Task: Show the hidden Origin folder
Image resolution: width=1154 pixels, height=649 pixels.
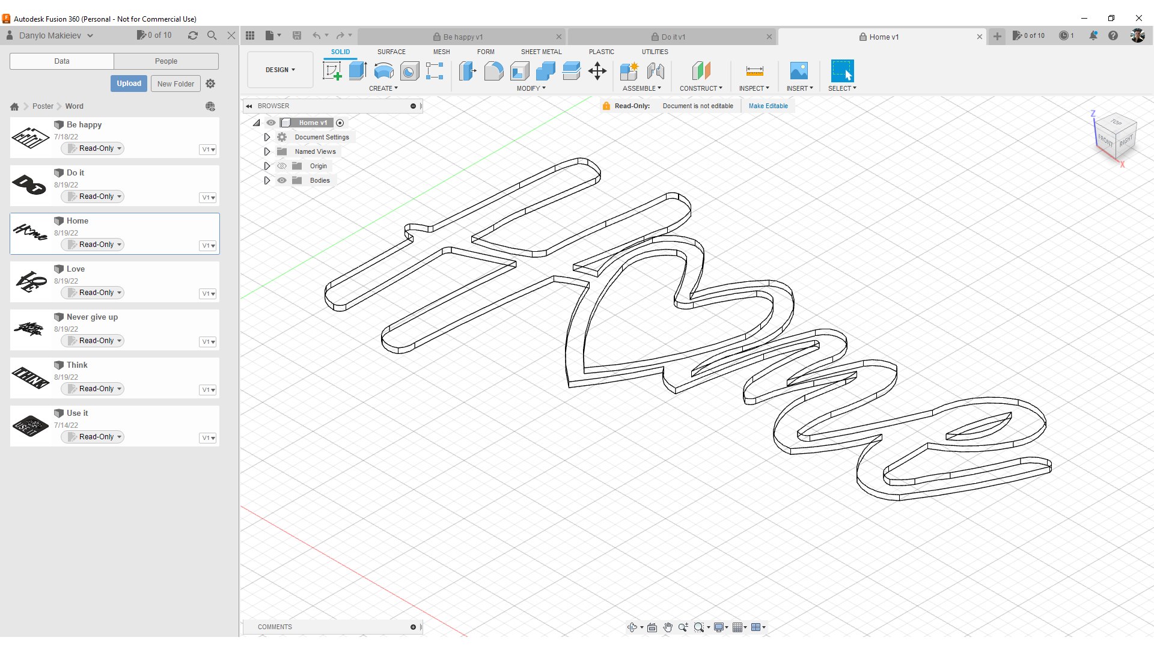Action: pos(282,166)
